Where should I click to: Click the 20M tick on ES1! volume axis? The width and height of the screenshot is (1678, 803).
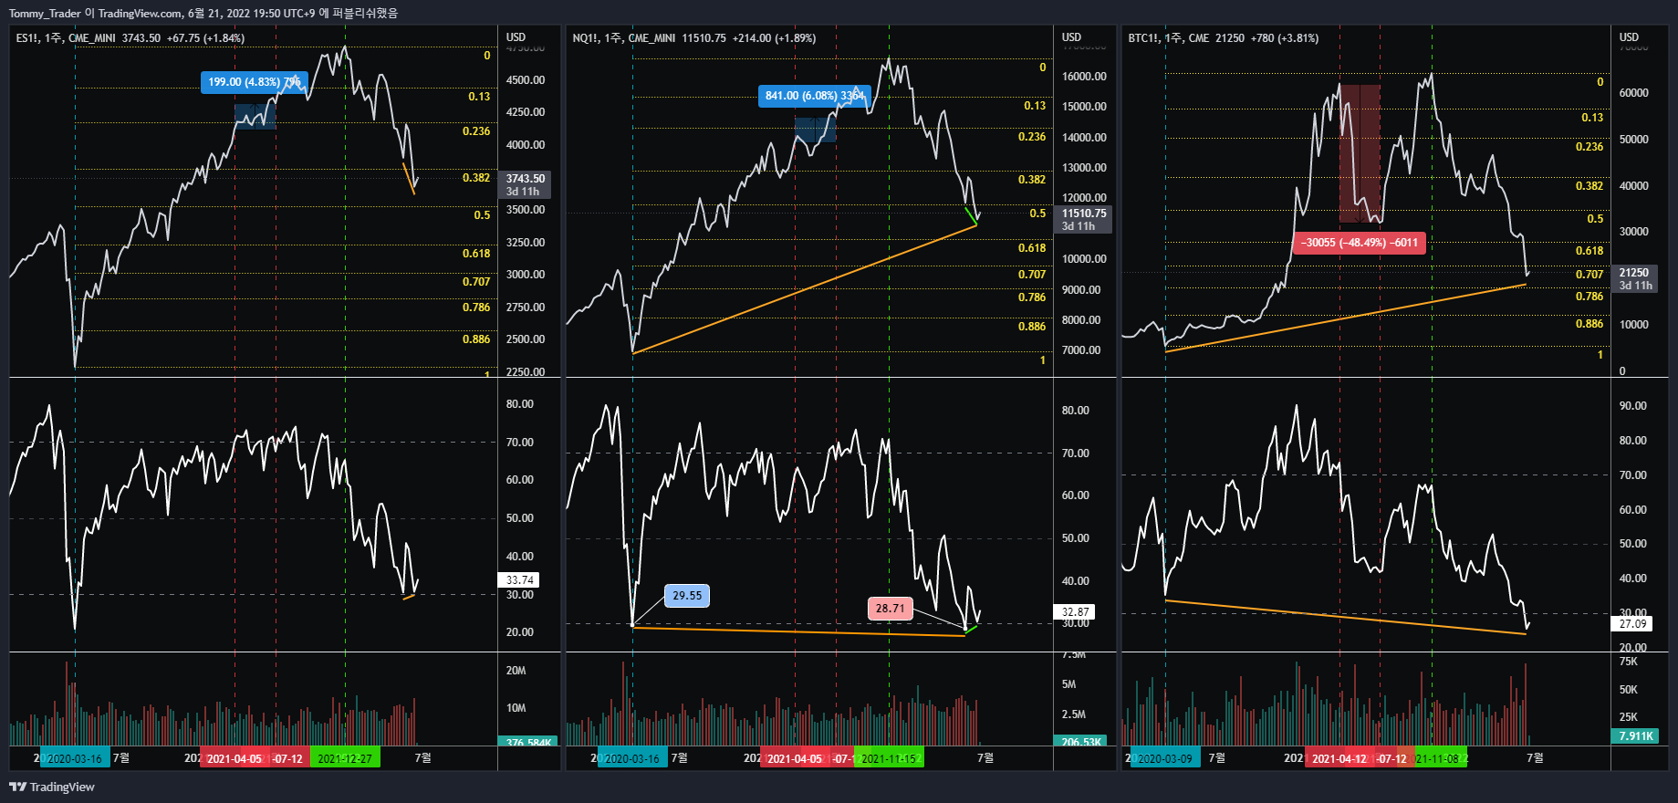tap(516, 671)
